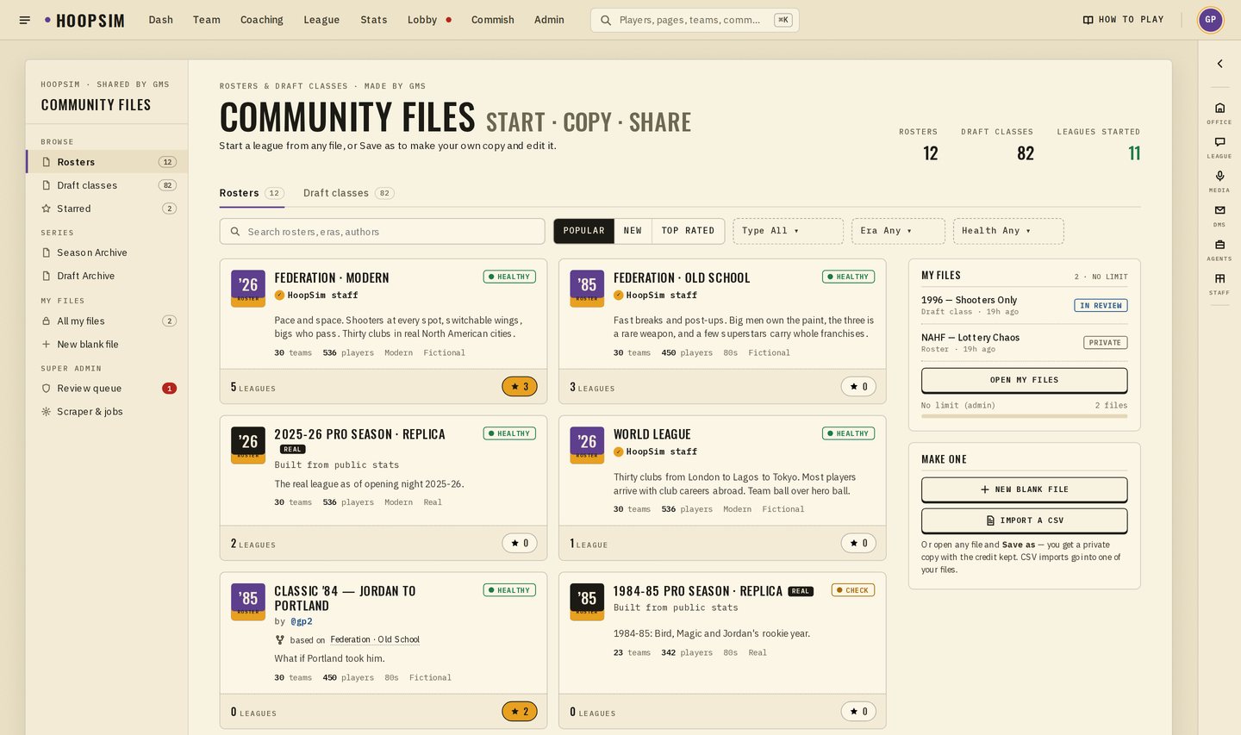Open the 1996 — Shooters Only file
Viewport: 1241px width, 735px height.
(x=969, y=300)
